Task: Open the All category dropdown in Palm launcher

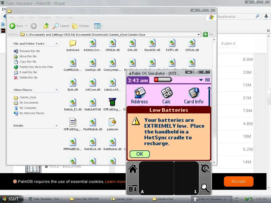Action: point(204,80)
